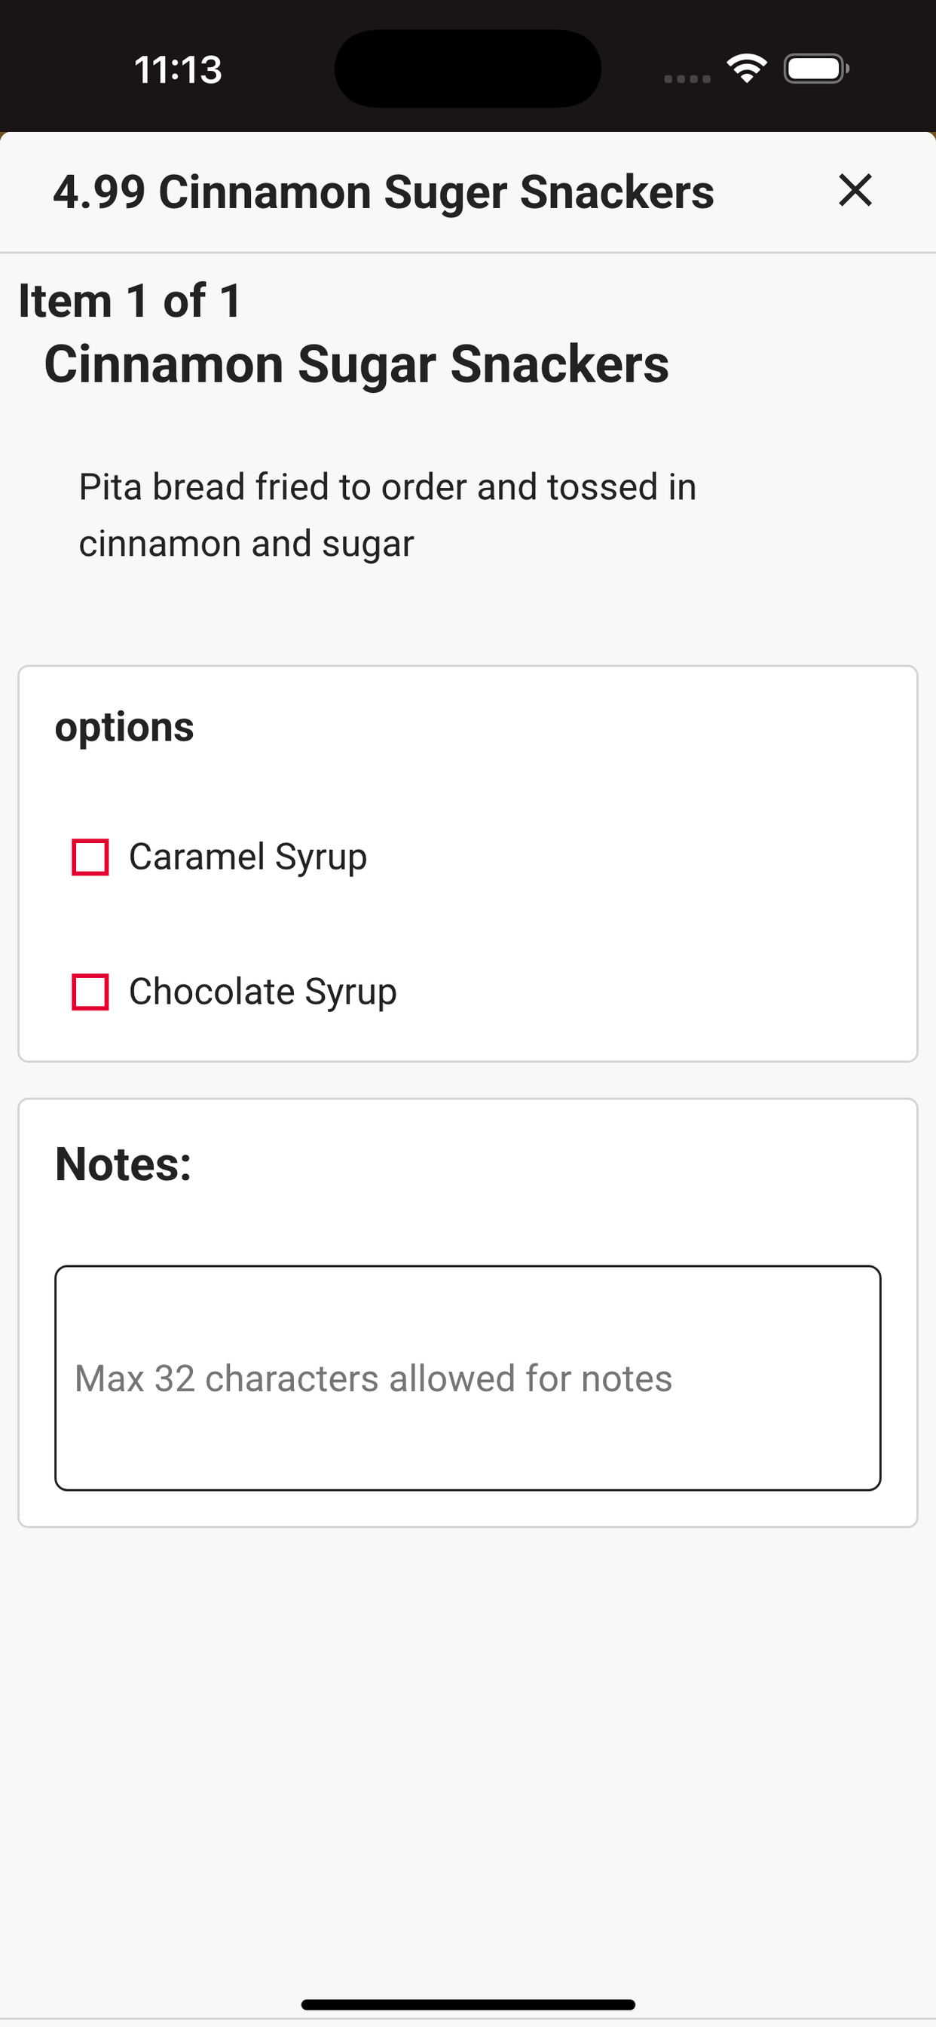Tap the options section heading
This screenshot has height=2027, width=936.
click(124, 727)
